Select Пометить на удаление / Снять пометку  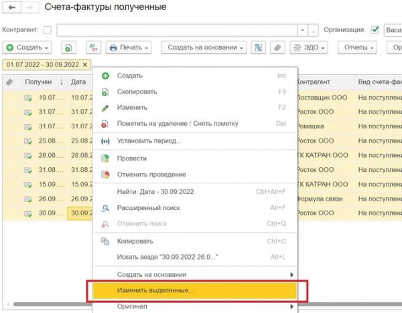[195, 124]
